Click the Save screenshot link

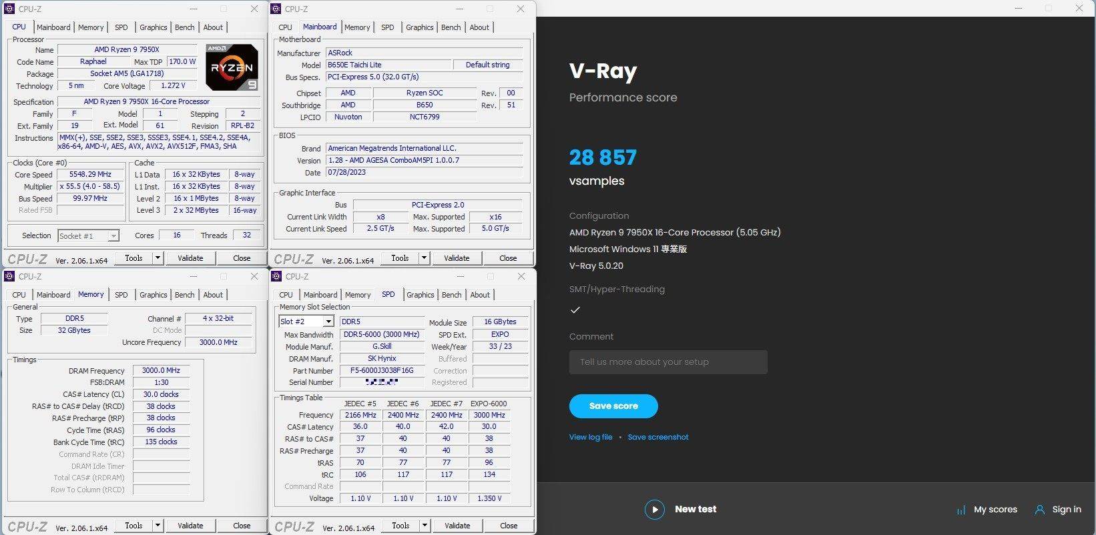(x=657, y=437)
